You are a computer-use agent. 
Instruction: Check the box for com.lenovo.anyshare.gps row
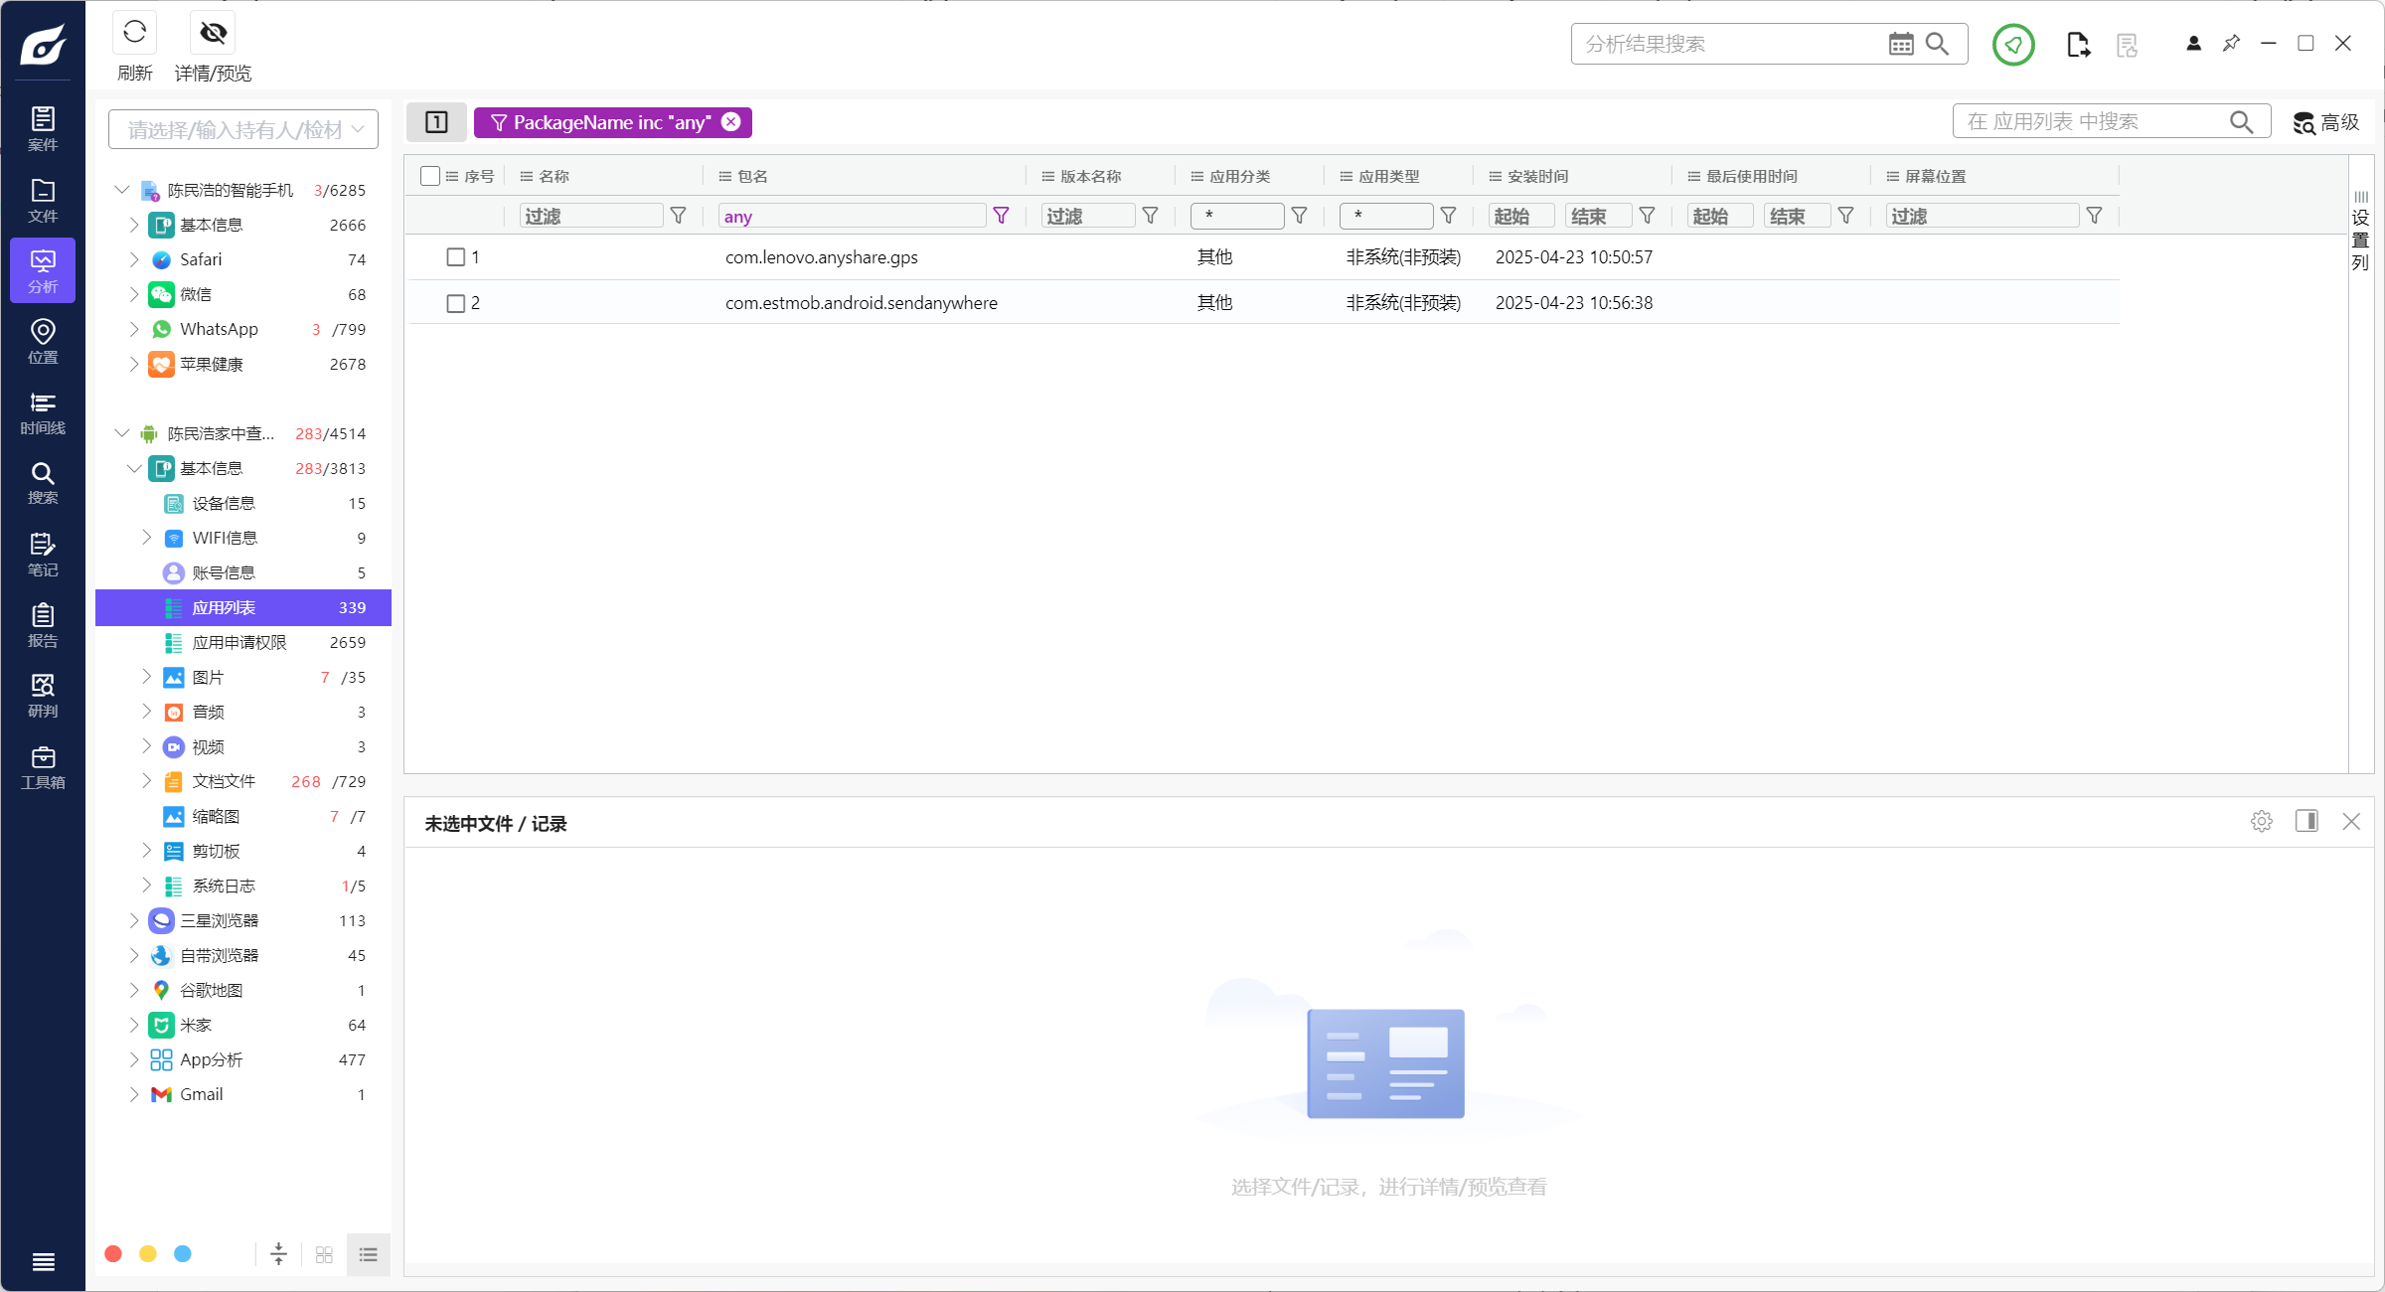coord(456,257)
